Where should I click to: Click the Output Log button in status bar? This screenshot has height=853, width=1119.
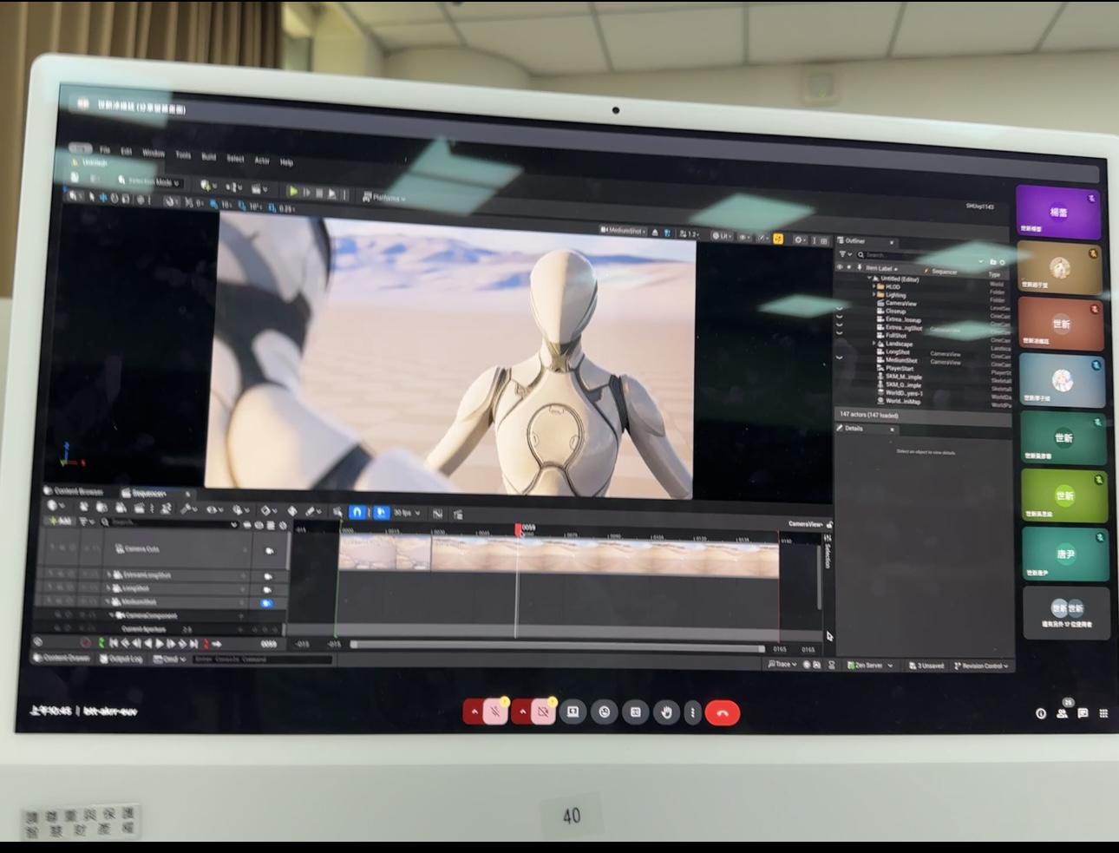[x=121, y=659]
